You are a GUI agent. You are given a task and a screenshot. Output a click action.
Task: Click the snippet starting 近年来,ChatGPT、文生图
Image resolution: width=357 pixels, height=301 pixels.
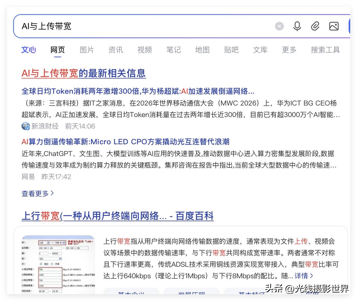[x=179, y=159]
